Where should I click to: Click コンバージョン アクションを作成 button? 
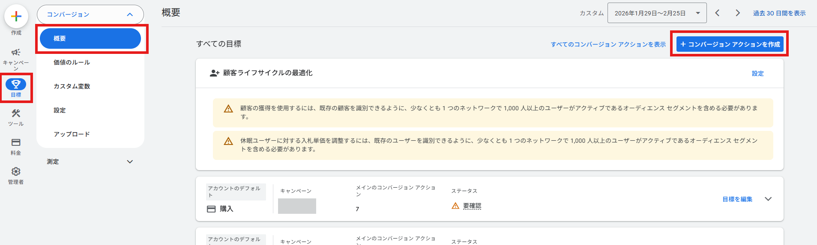(x=730, y=44)
